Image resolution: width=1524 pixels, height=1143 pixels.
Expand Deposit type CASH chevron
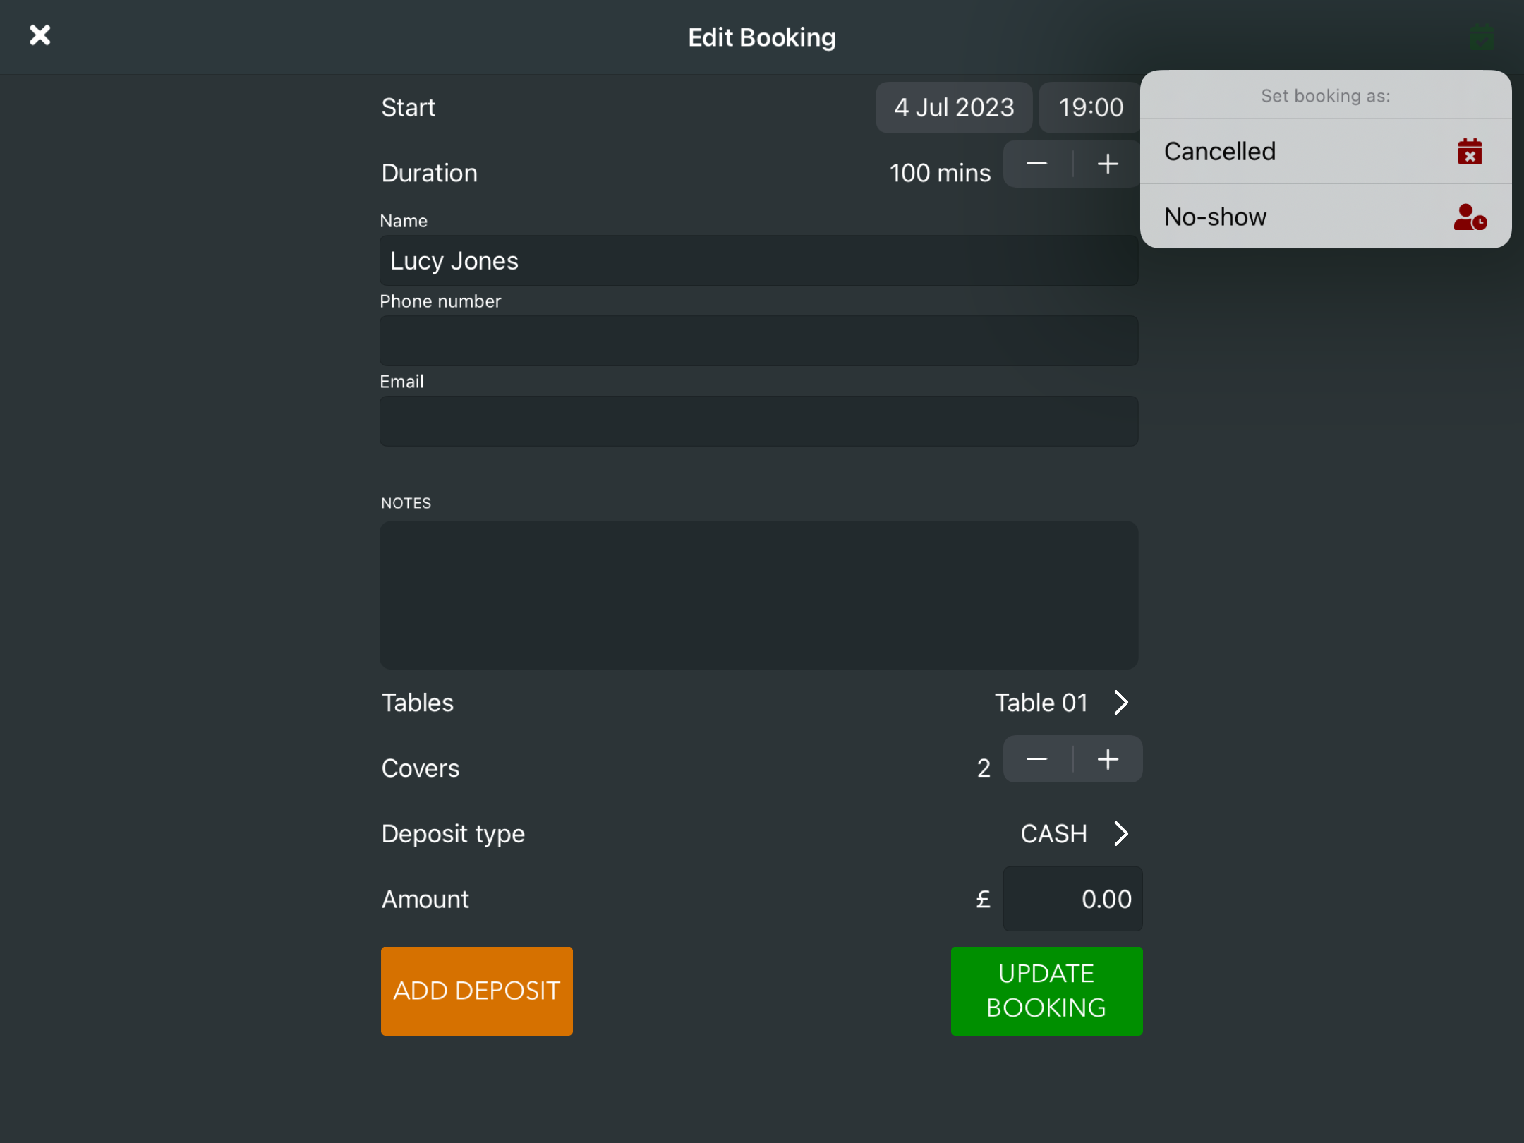1121,834
